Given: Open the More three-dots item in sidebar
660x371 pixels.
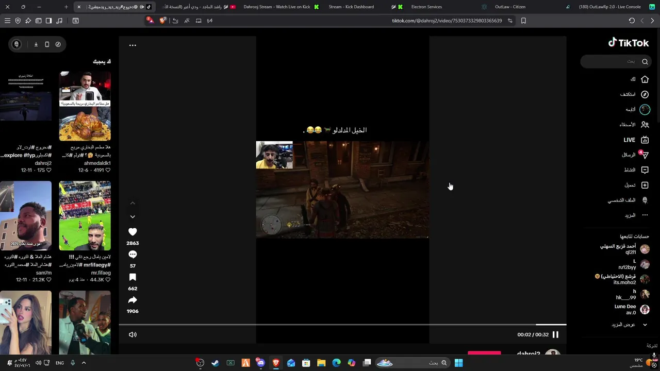Looking at the screenshot, I should coord(636,215).
